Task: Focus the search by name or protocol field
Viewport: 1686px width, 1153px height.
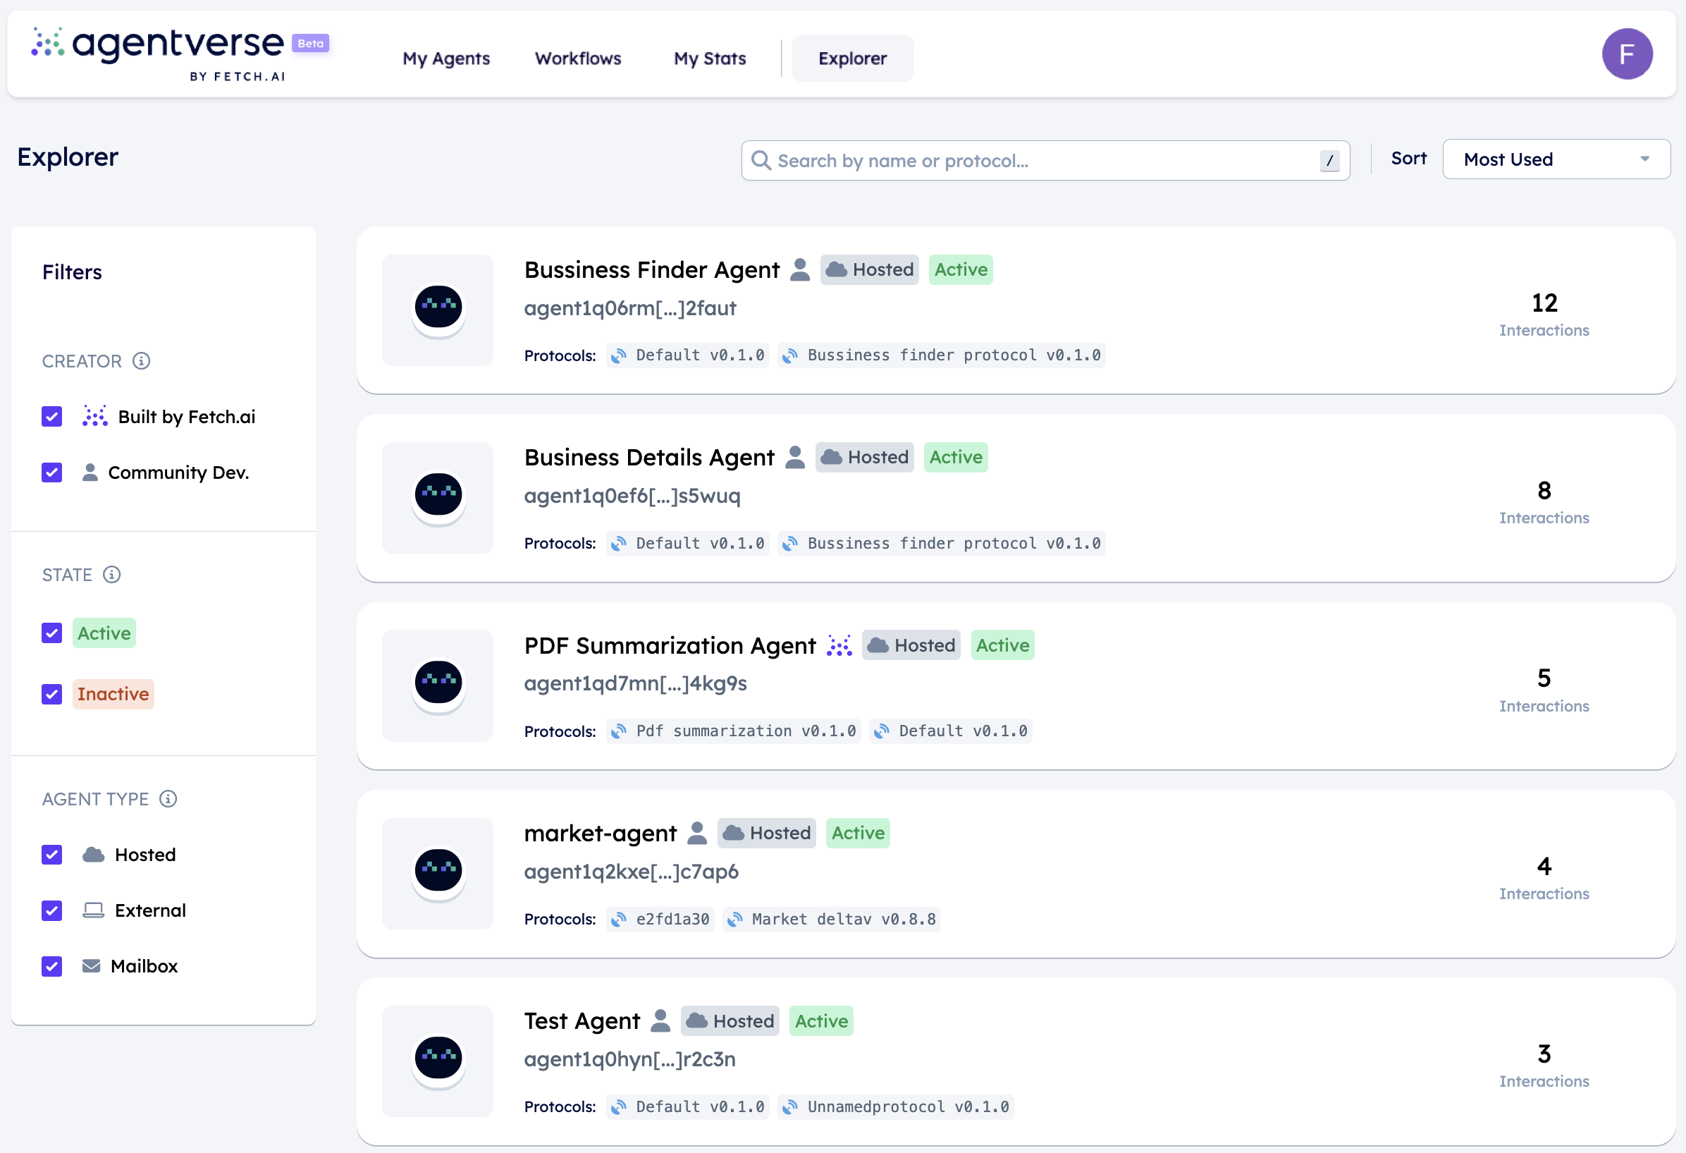Action: pos(1045,160)
